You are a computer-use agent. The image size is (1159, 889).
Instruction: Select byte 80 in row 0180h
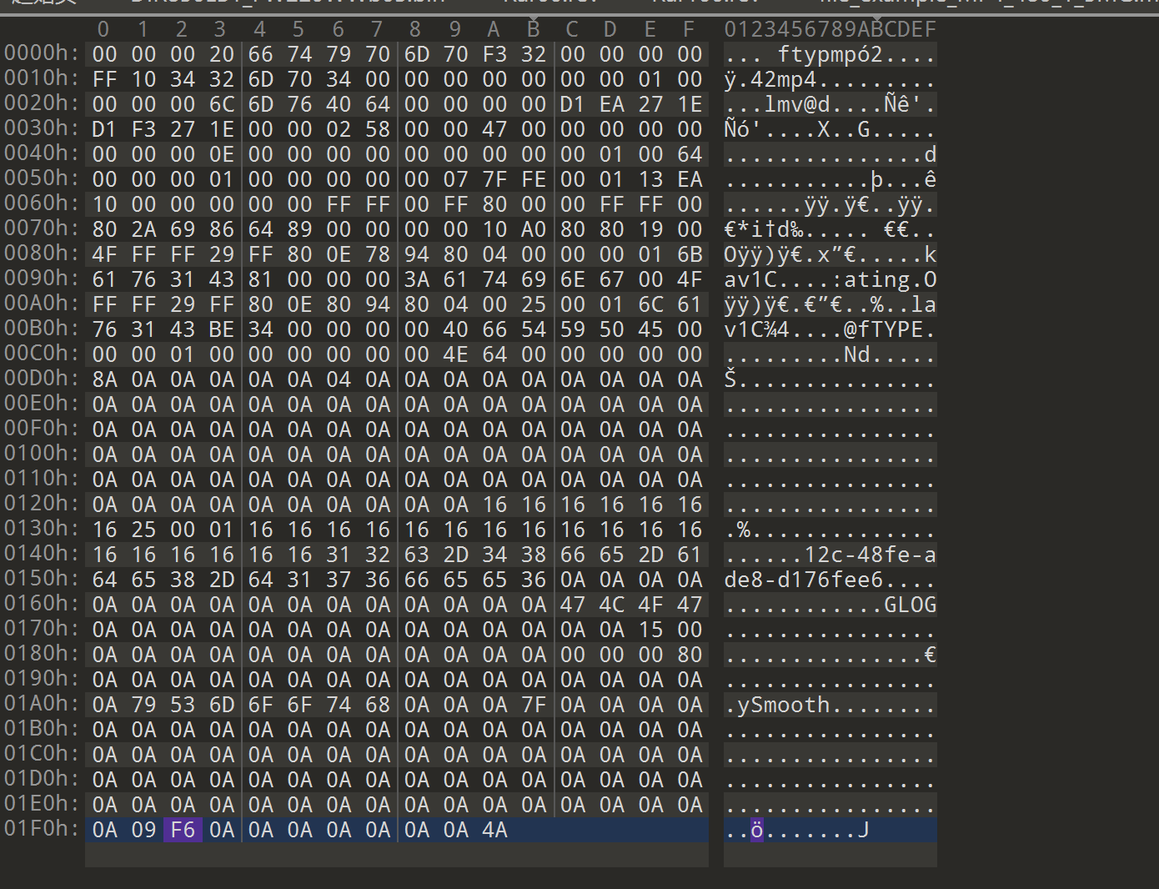point(690,655)
